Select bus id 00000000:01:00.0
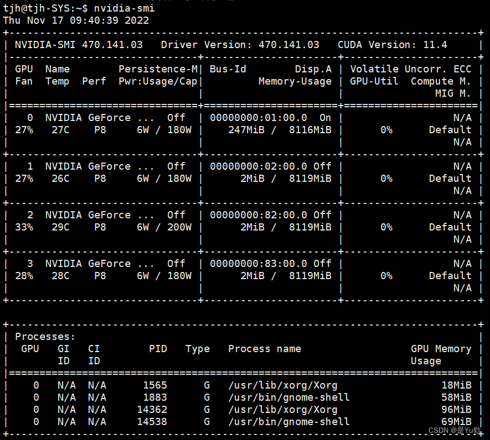 [259, 118]
